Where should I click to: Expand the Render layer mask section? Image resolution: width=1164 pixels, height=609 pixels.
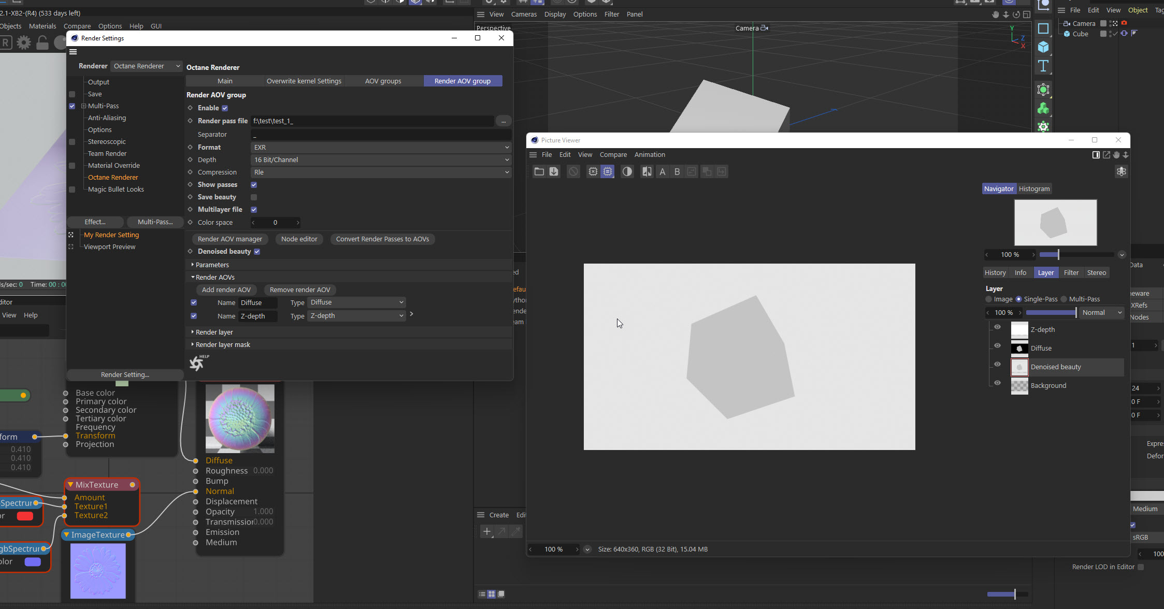[x=223, y=345]
